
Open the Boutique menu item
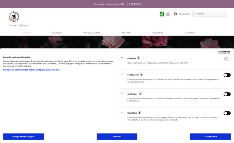(57, 33)
